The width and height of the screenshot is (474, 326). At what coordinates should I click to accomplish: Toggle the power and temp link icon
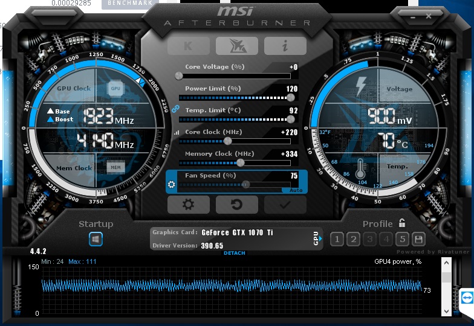(175, 109)
